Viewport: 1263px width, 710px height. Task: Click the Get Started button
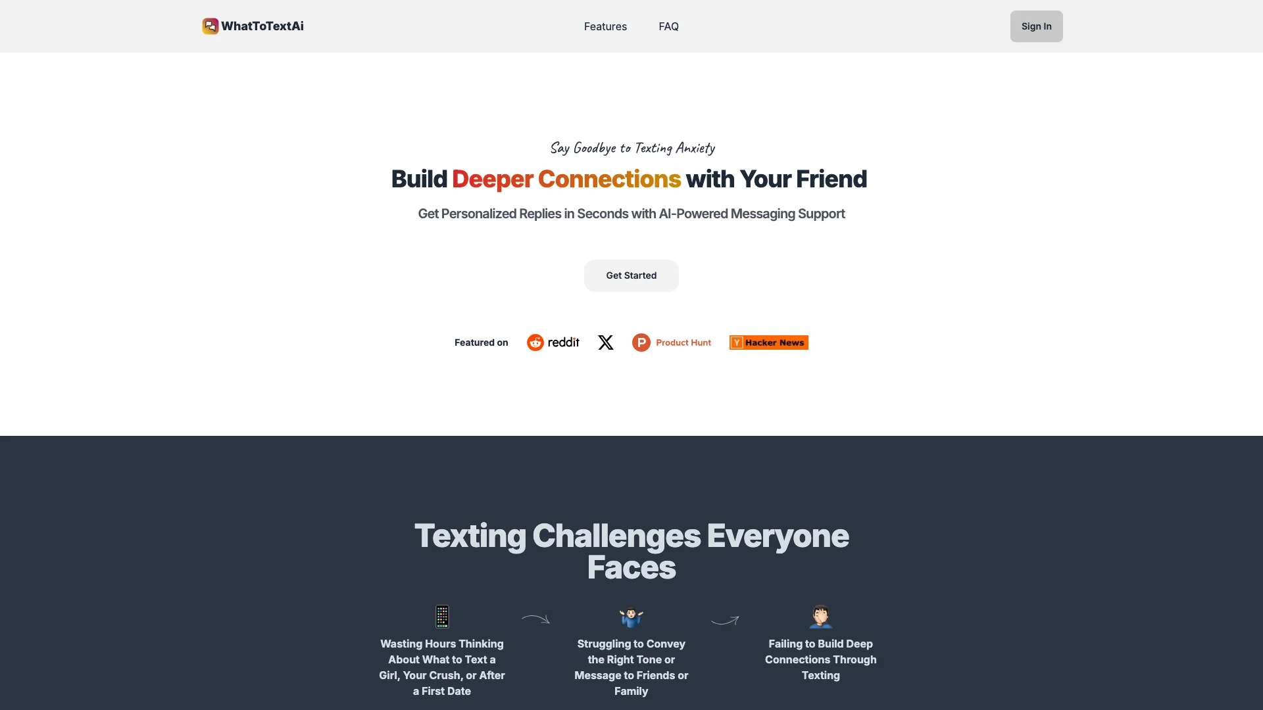click(x=631, y=275)
